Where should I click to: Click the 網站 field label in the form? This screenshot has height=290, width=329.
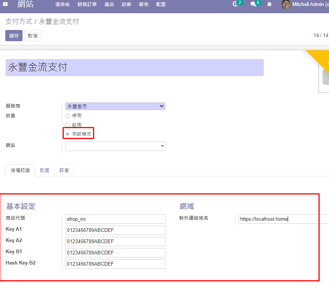point(11,145)
